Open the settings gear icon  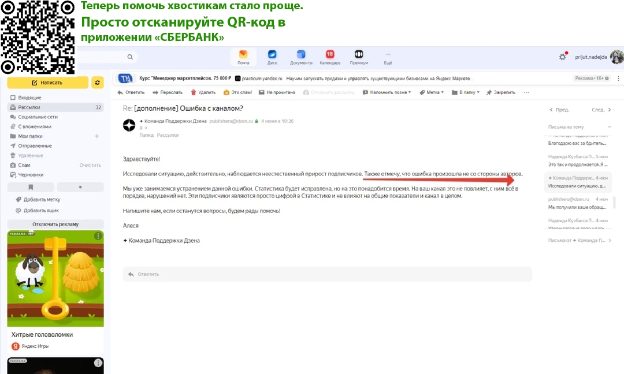coord(562,57)
